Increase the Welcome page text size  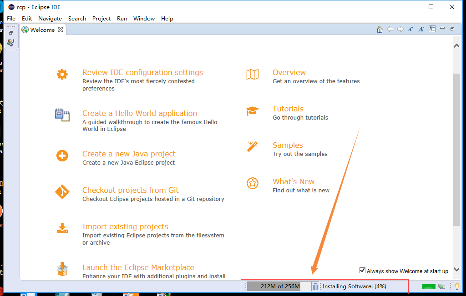tap(421, 29)
